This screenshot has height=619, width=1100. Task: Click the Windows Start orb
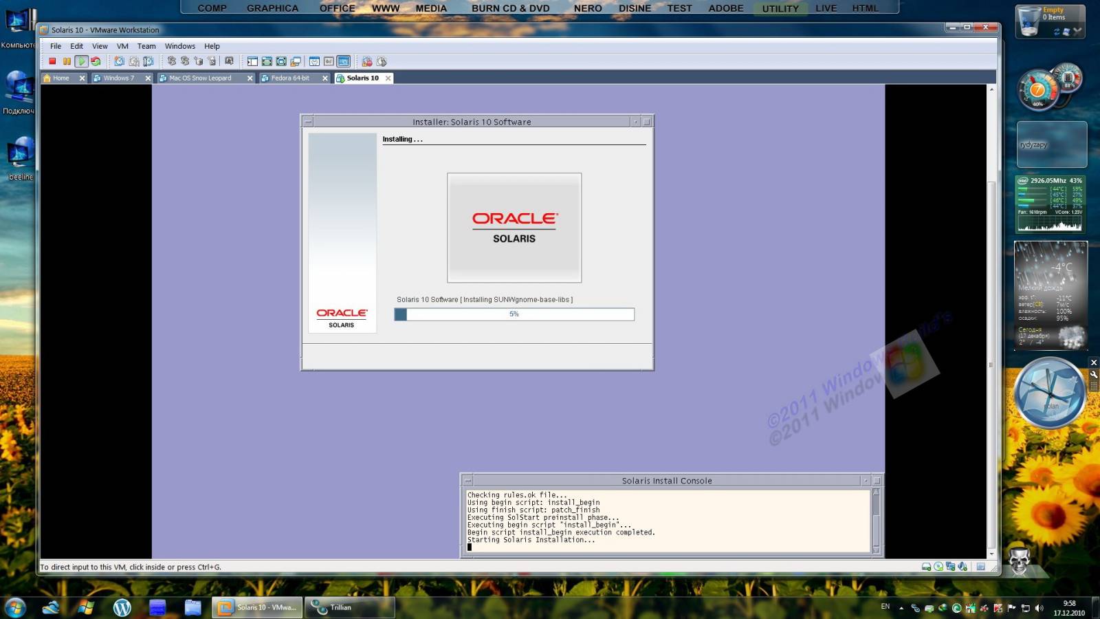pos(15,607)
